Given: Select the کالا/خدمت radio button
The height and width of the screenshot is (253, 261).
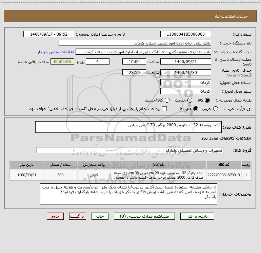Looking at the screenshot, I should click(x=167, y=100).
